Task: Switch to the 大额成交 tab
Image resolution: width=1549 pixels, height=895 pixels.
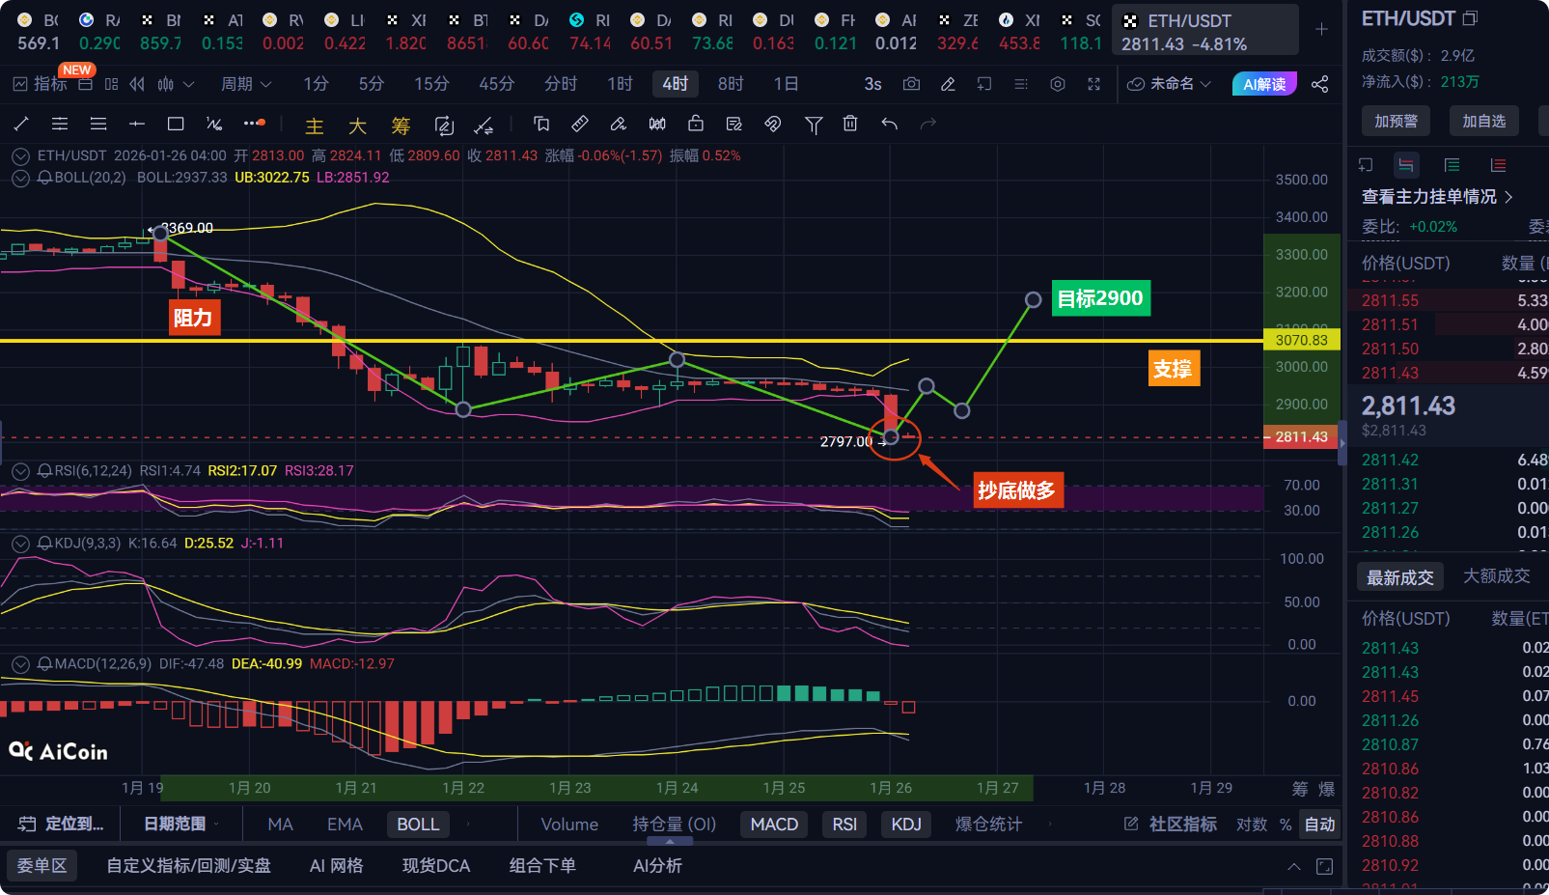Action: (x=1496, y=576)
